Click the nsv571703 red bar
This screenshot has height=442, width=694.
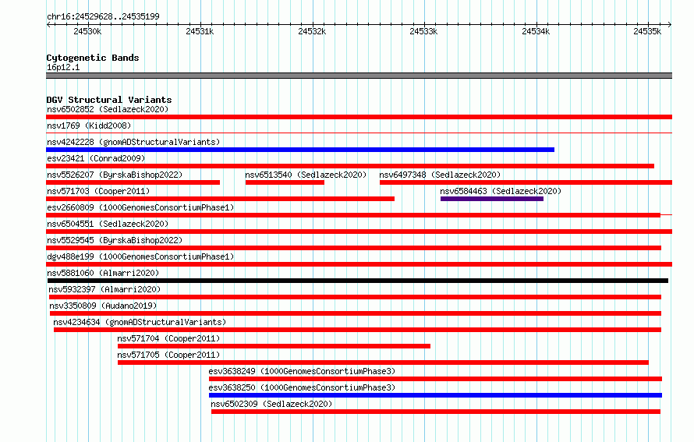coord(220,199)
